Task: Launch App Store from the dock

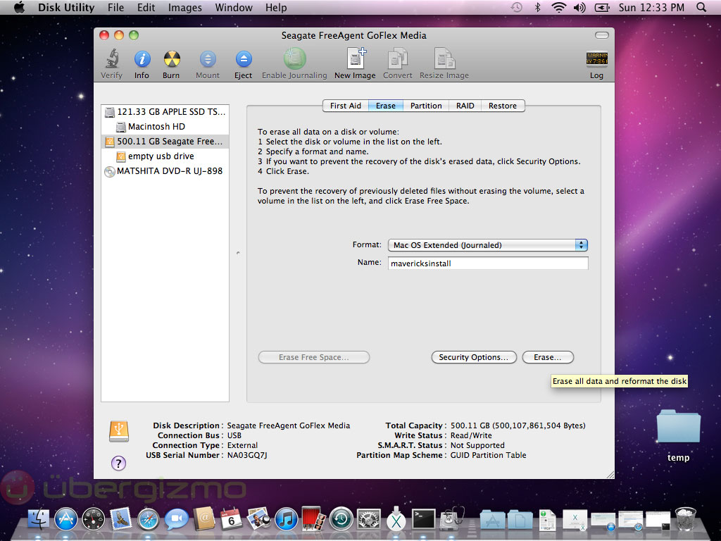Action: coord(66,519)
